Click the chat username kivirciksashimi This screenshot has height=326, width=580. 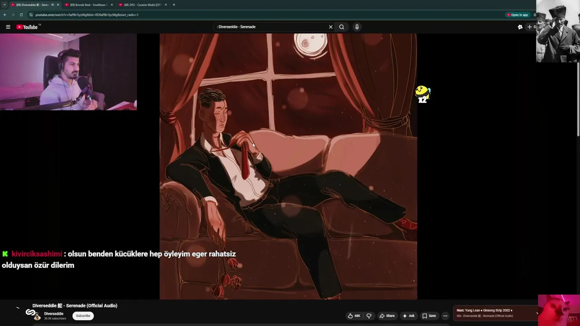click(37, 254)
